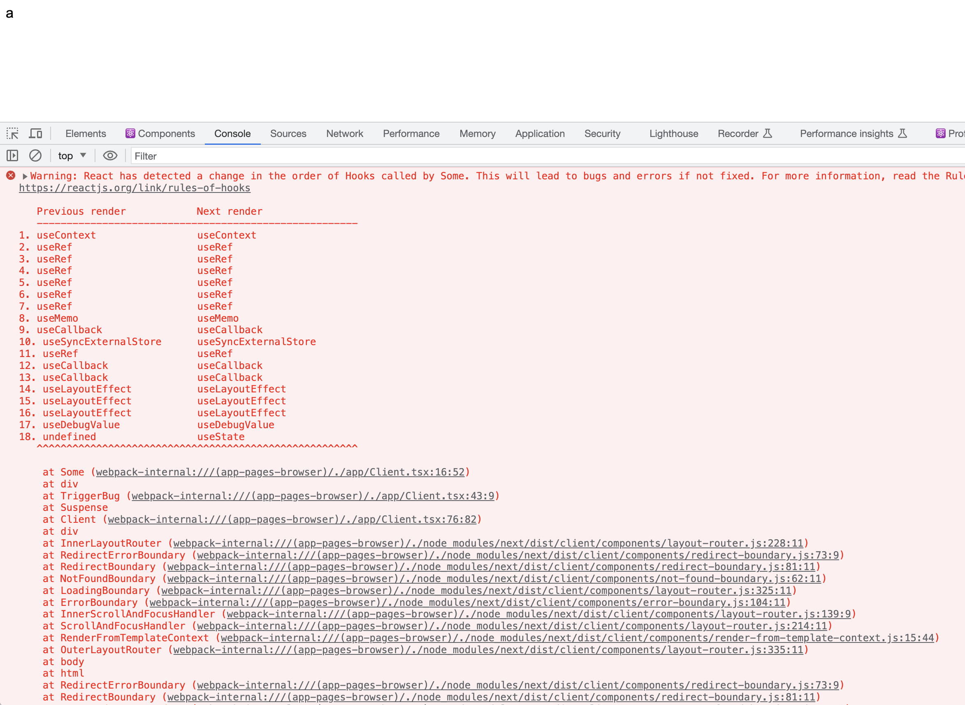Click the red error icon beside the warning

pos(10,175)
